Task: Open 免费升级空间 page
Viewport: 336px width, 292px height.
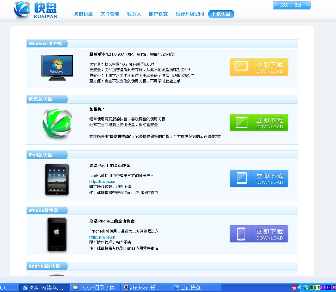Action: coord(190,14)
